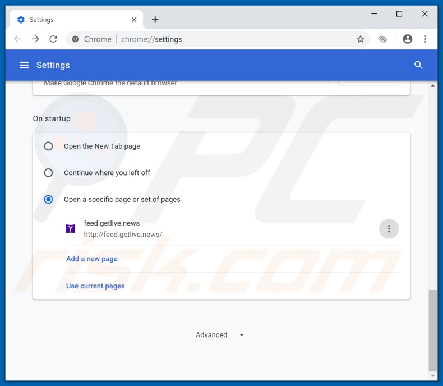
Task: Select Open a specific page or set of pages
Action: pos(48,200)
